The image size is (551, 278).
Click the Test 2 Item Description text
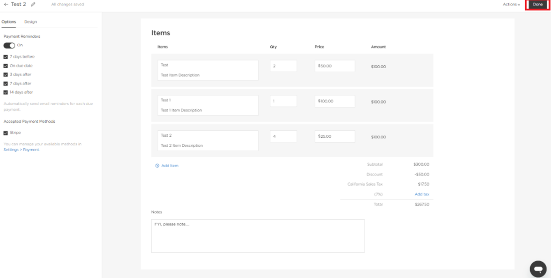[x=182, y=146]
